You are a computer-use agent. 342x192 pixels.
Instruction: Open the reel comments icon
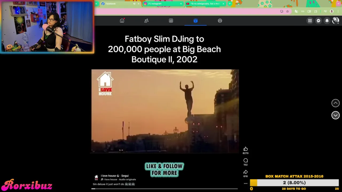click(x=246, y=160)
